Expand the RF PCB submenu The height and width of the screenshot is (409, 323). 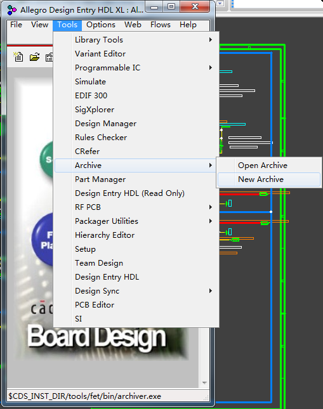(x=136, y=207)
